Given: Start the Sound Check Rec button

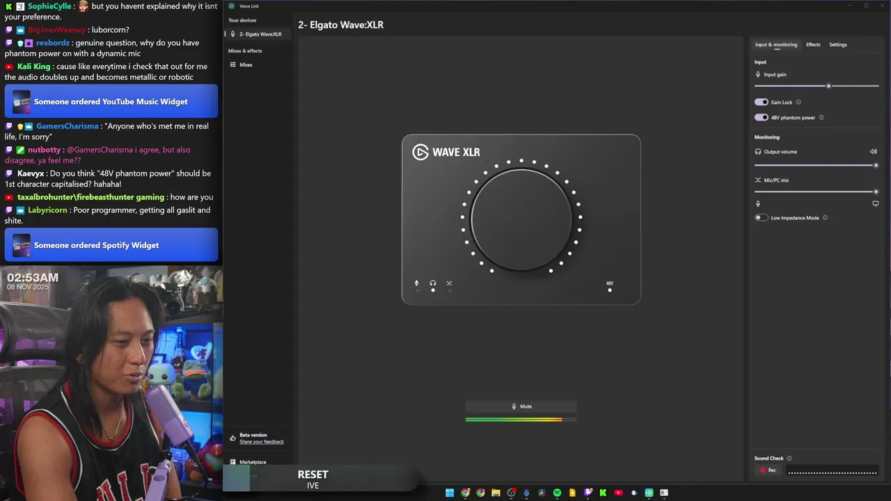Looking at the screenshot, I should [768, 470].
